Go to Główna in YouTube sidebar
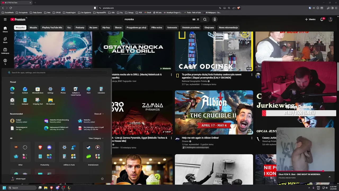Image resolution: width=339 pixels, height=191 pixels. coord(5,29)
